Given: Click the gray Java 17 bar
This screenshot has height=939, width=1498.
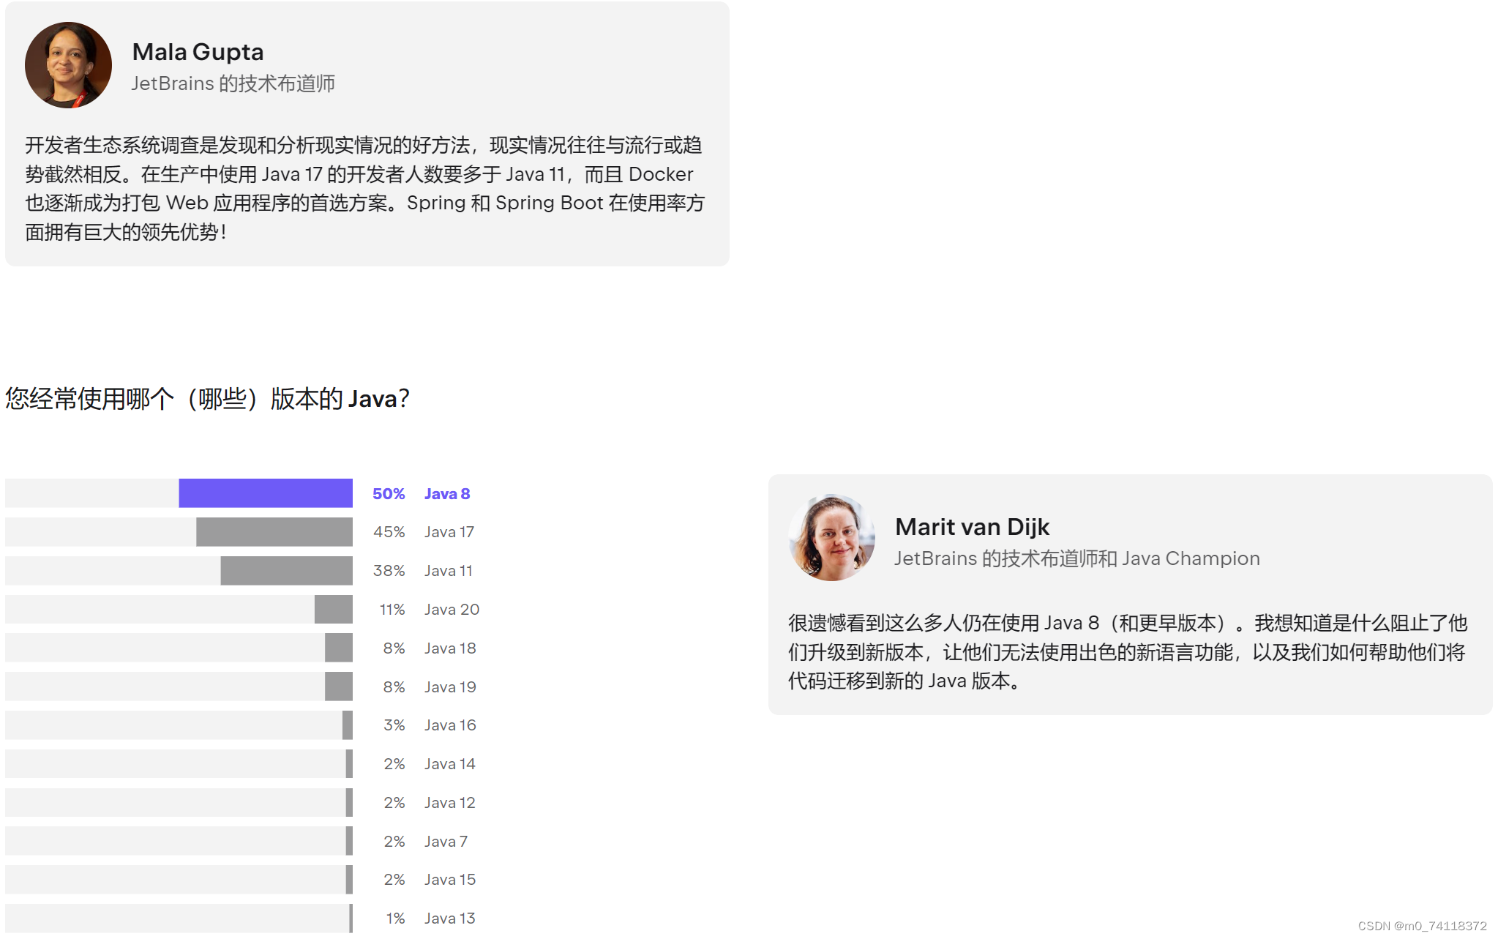Looking at the screenshot, I should 274,532.
